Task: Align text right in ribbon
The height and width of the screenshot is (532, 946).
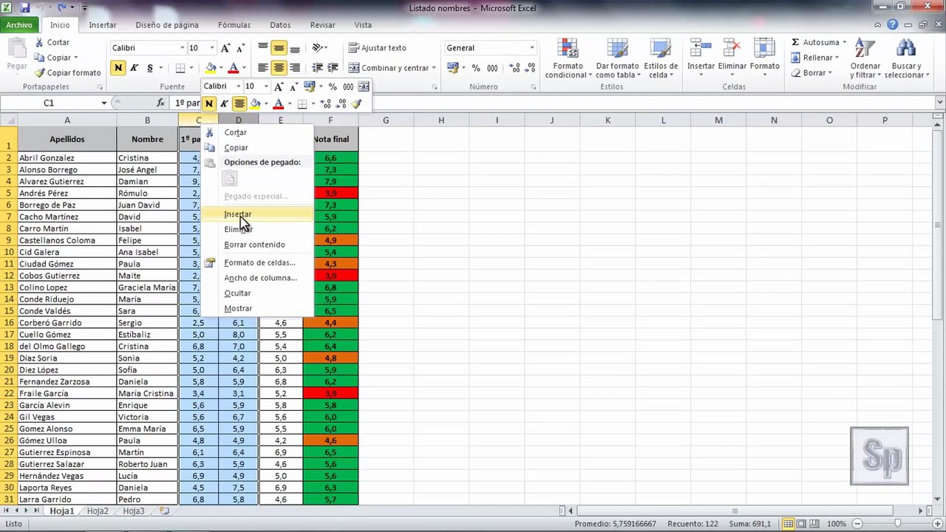Action: [x=295, y=68]
